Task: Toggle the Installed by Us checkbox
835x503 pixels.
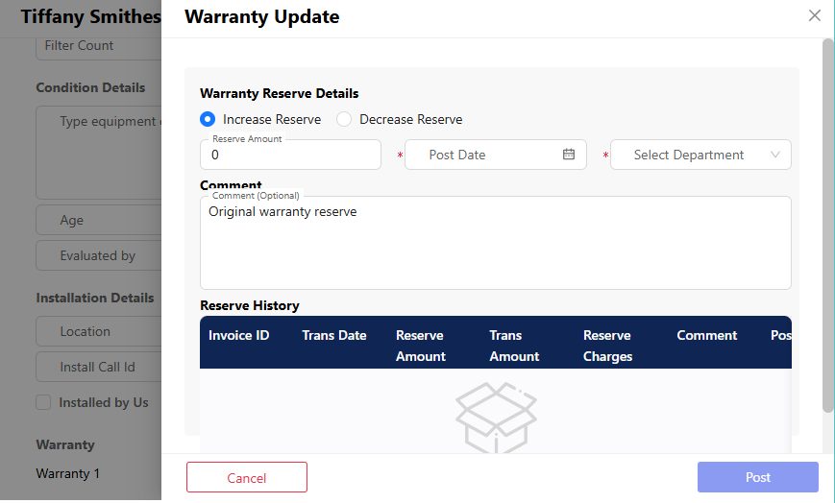Action: [x=43, y=402]
